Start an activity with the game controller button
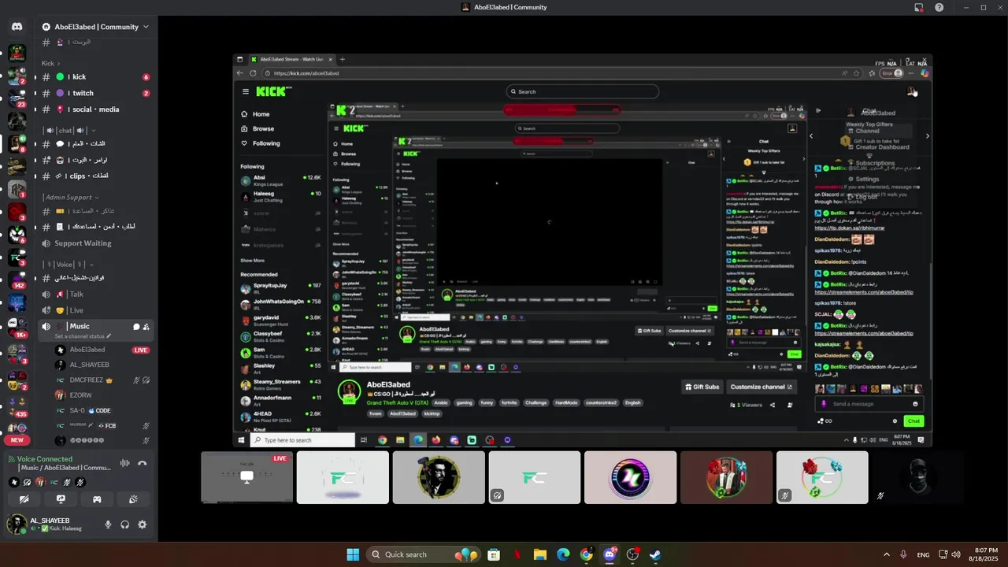1008x567 pixels. 97,499
